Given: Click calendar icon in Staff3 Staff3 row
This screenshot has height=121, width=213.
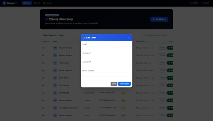Looking at the screenshot, I should [137, 93].
